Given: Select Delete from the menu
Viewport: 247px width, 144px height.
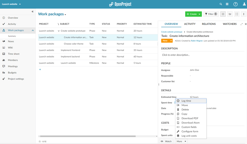Looking at the screenshot, I should coord(191,110).
